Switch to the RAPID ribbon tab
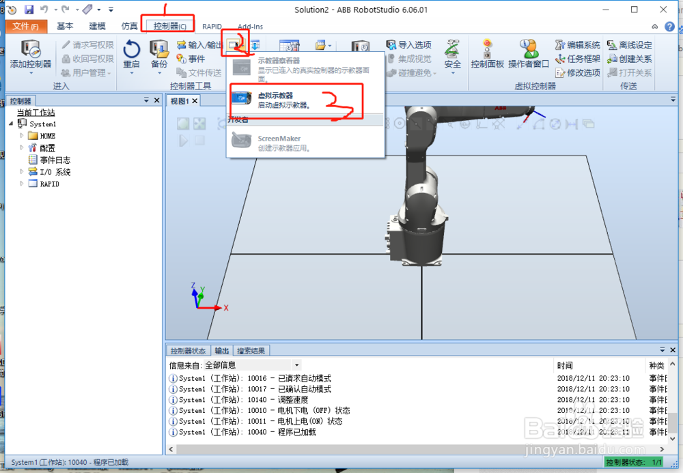The width and height of the screenshot is (683, 473). pyautogui.click(x=212, y=27)
